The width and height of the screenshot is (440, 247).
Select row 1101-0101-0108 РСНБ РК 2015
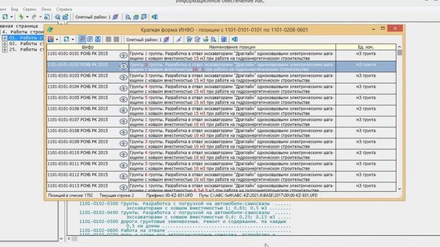[221, 132]
